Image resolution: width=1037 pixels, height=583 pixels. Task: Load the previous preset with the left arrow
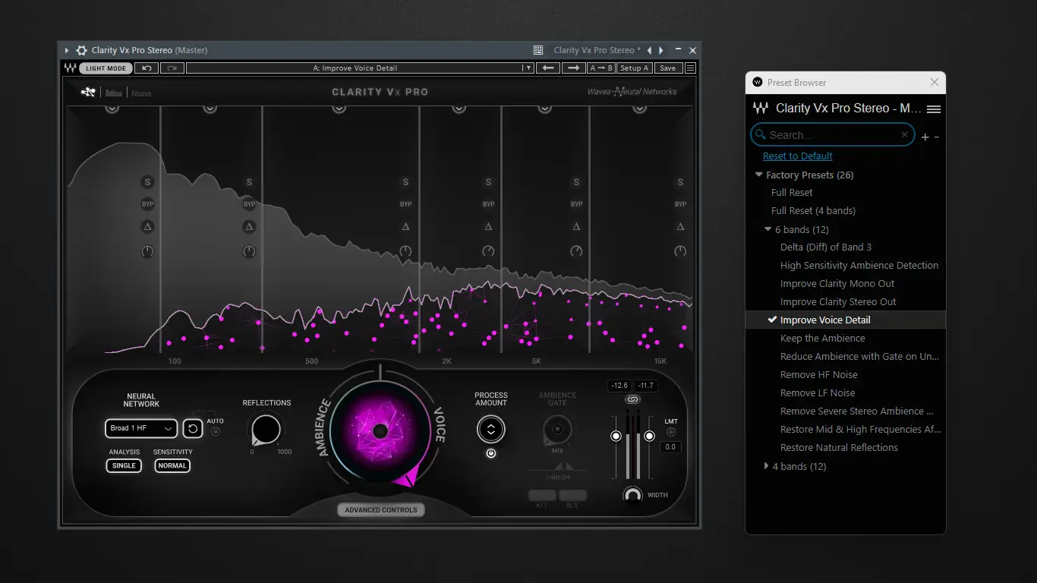548,68
